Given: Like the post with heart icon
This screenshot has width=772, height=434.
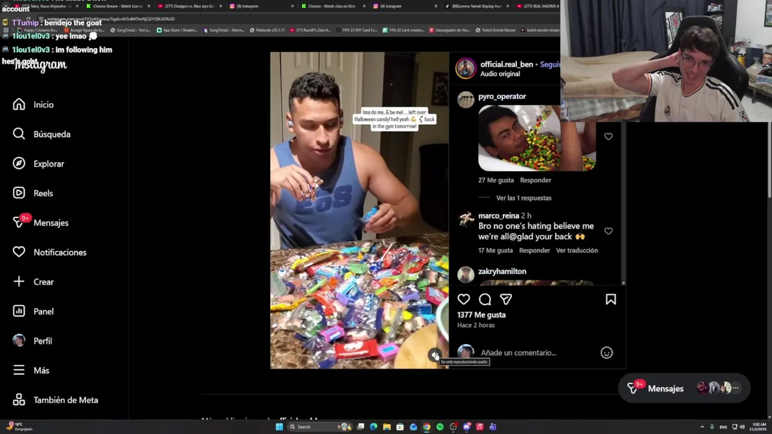Looking at the screenshot, I should pyautogui.click(x=464, y=300).
